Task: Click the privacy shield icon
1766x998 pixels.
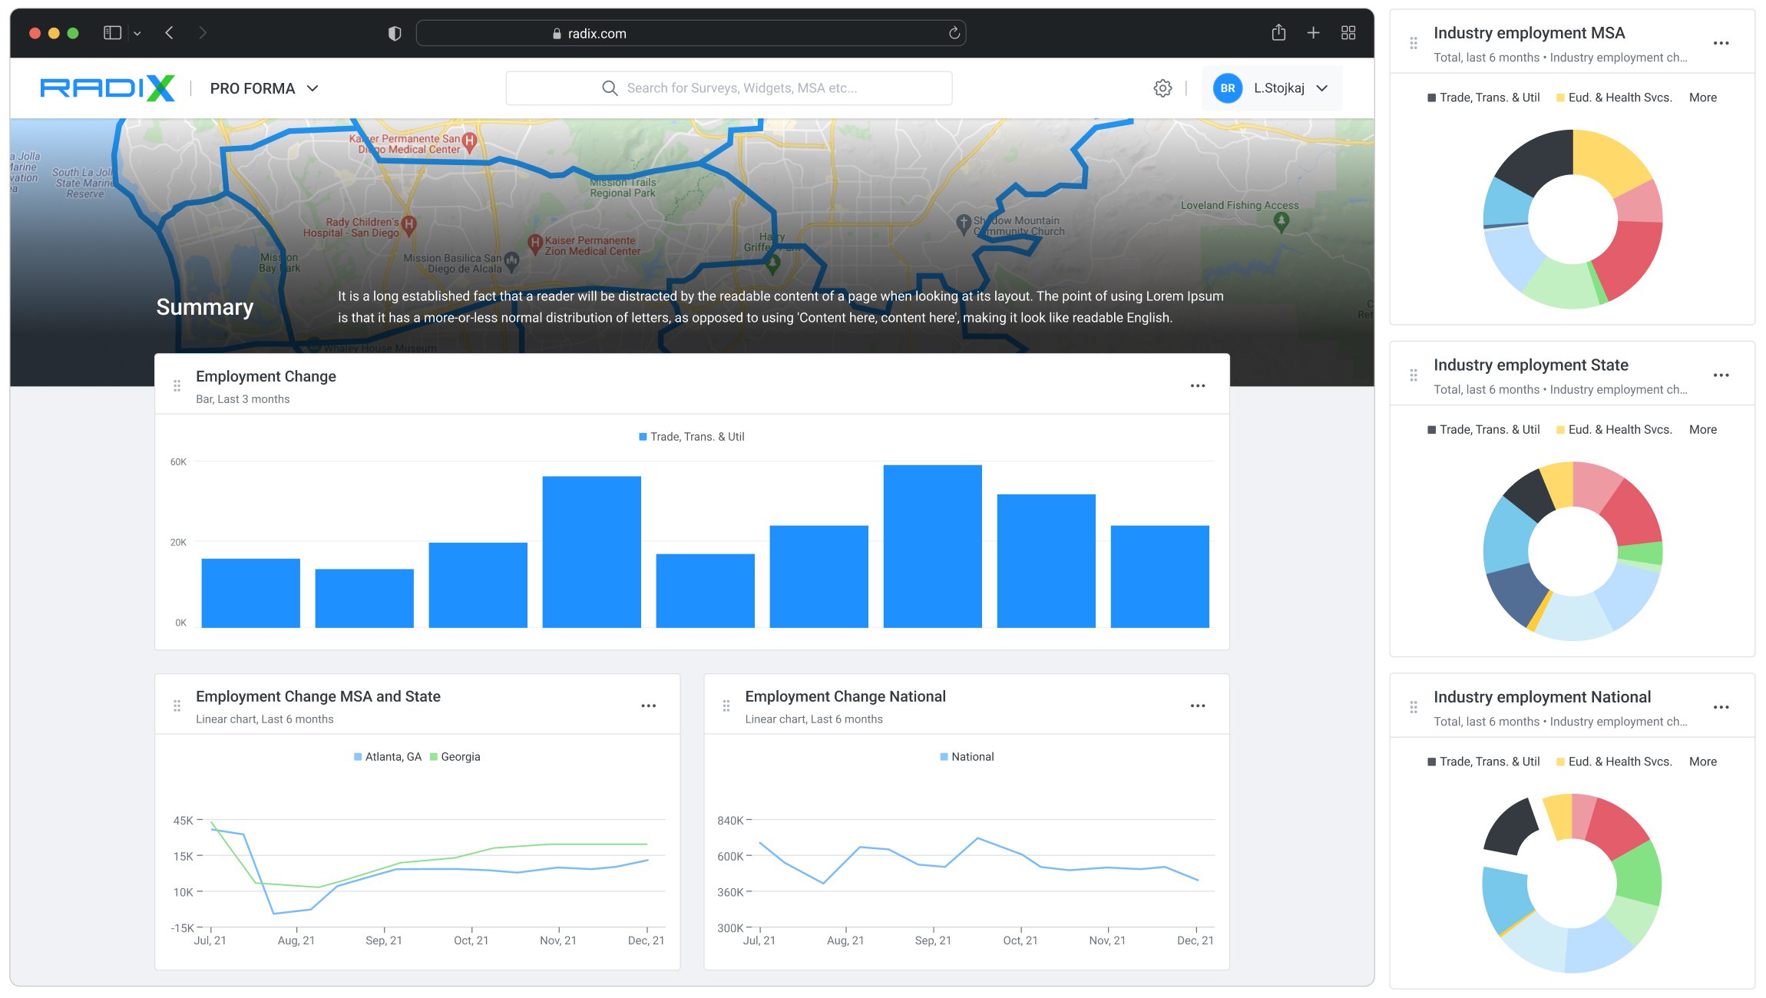Action: coord(395,33)
